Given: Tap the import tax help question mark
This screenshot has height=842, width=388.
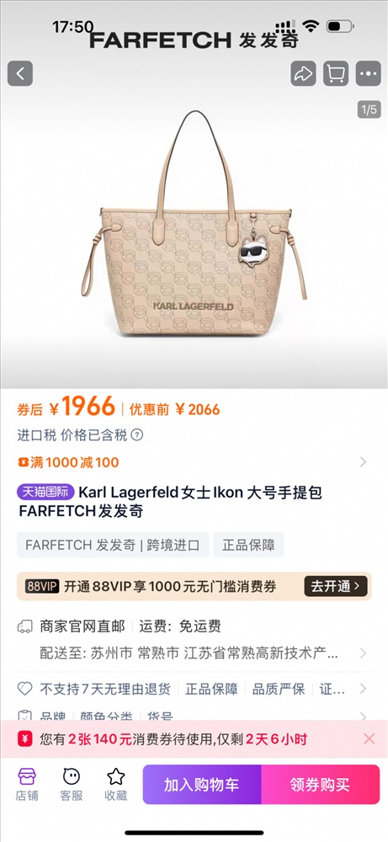Looking at the screenshot, I should (137, 435).
